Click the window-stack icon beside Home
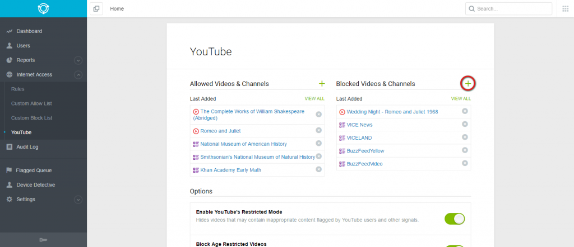574x247 pixels. tap(96, 9)
